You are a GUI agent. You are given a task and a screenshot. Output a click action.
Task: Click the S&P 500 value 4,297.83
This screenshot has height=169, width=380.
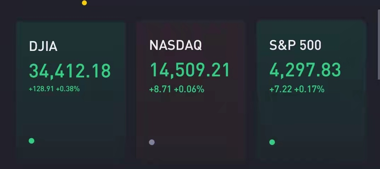click(305, 70)
